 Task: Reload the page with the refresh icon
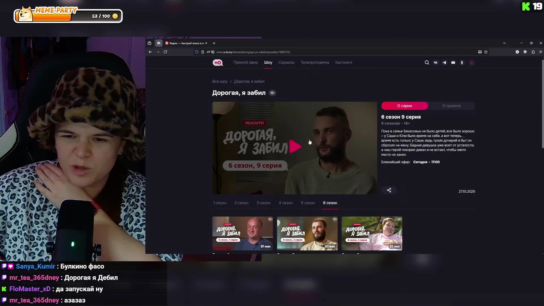pos(165,52)
